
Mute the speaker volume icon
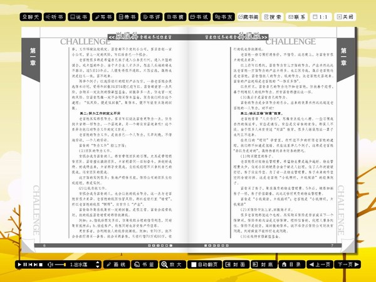tap(50, 264)
